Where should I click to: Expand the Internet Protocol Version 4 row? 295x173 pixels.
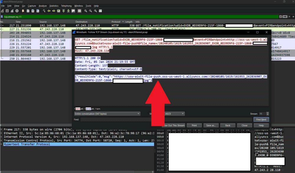coord(1,137)
